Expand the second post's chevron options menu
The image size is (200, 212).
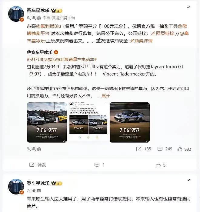click(x=188, y=180)
